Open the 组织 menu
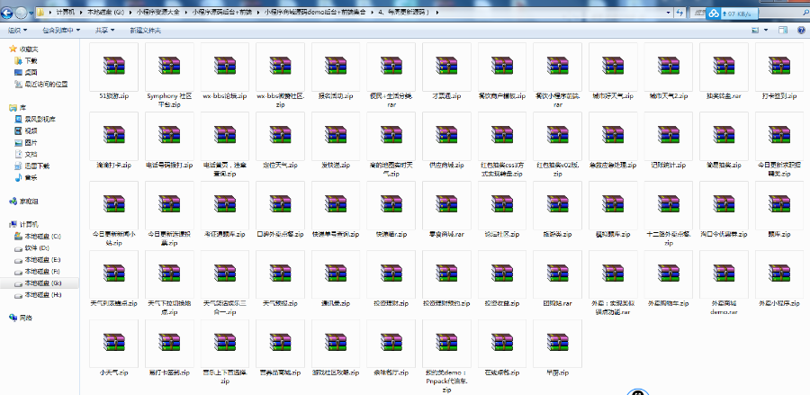 (x=18, y=31)
